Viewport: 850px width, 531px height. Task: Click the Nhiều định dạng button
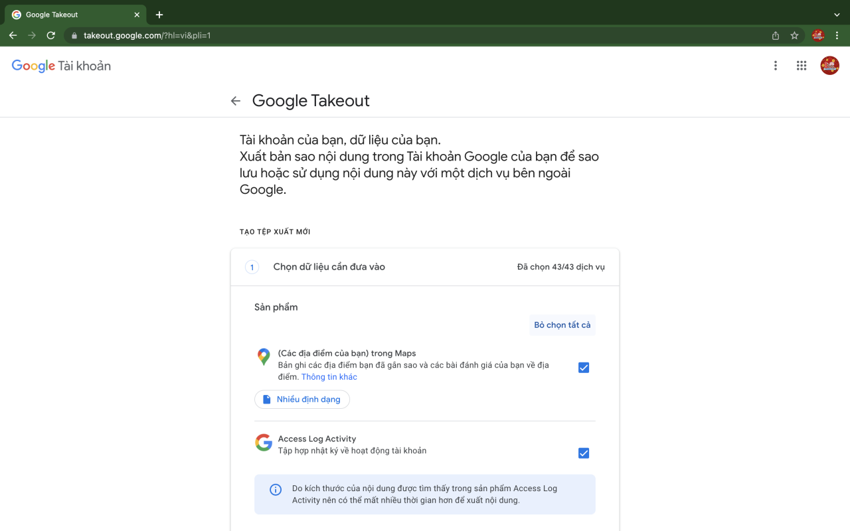302,400
